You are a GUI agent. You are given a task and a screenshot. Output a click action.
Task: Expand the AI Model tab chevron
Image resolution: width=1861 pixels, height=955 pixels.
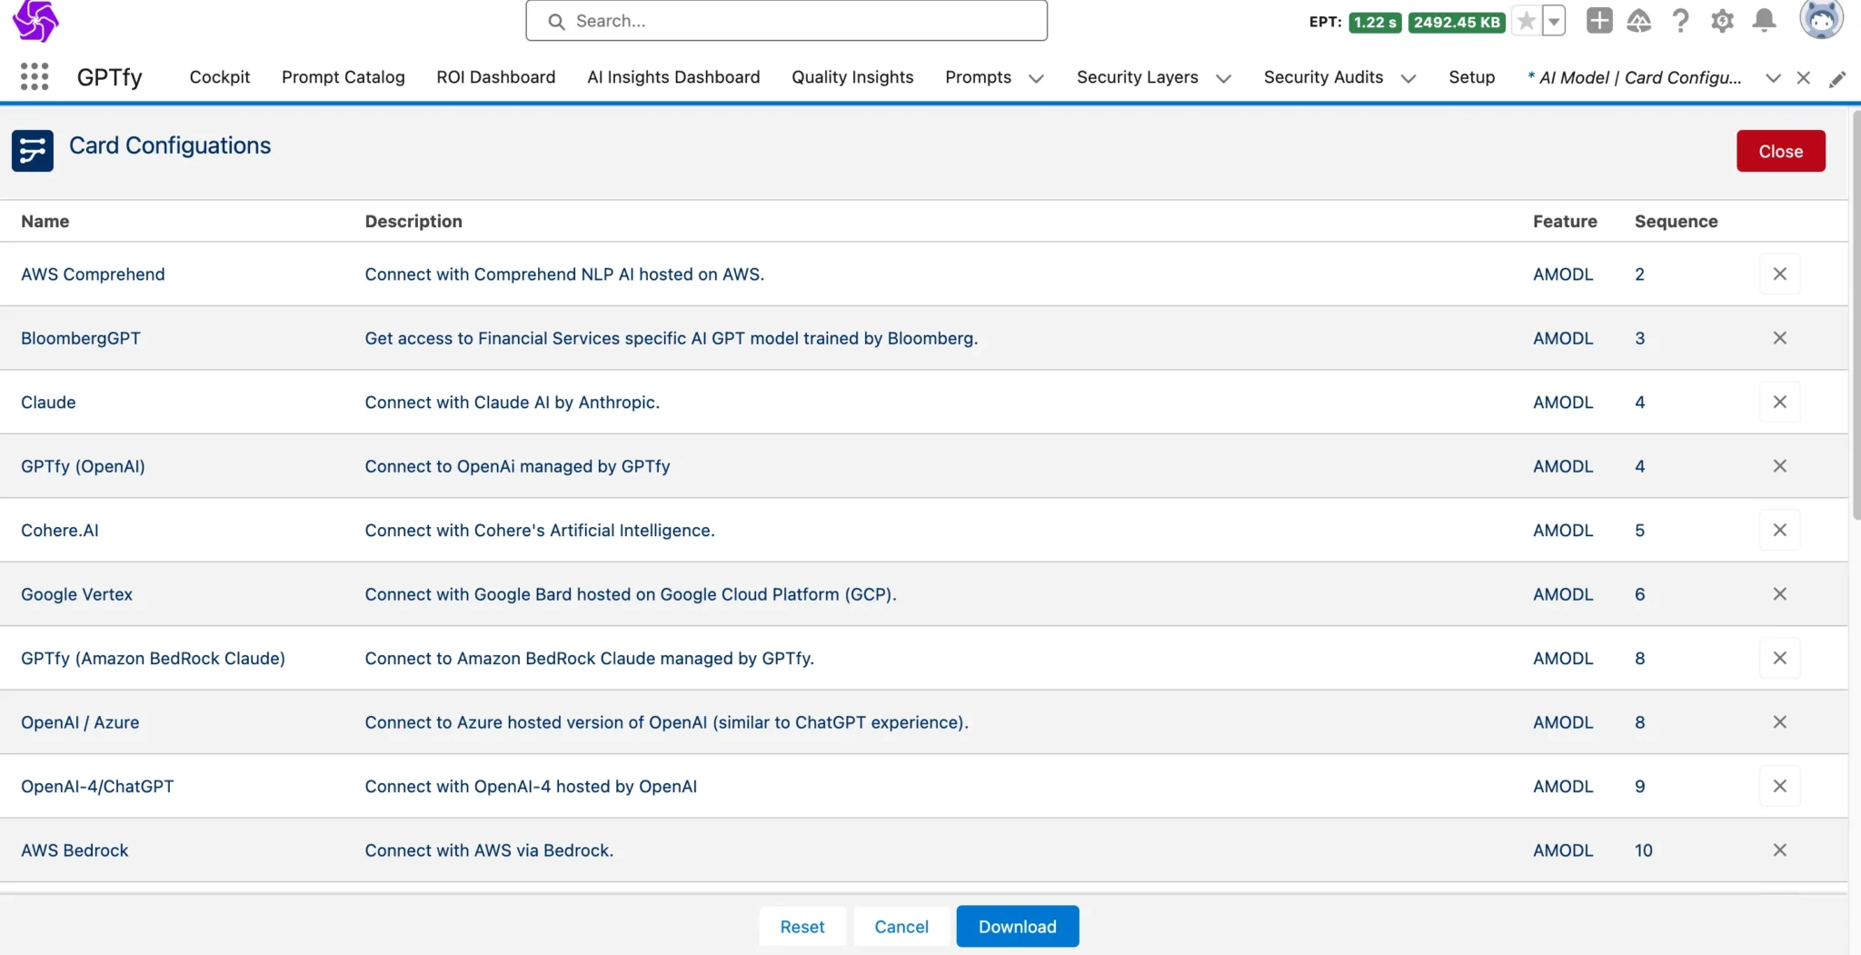click(x=1773, y=78)
